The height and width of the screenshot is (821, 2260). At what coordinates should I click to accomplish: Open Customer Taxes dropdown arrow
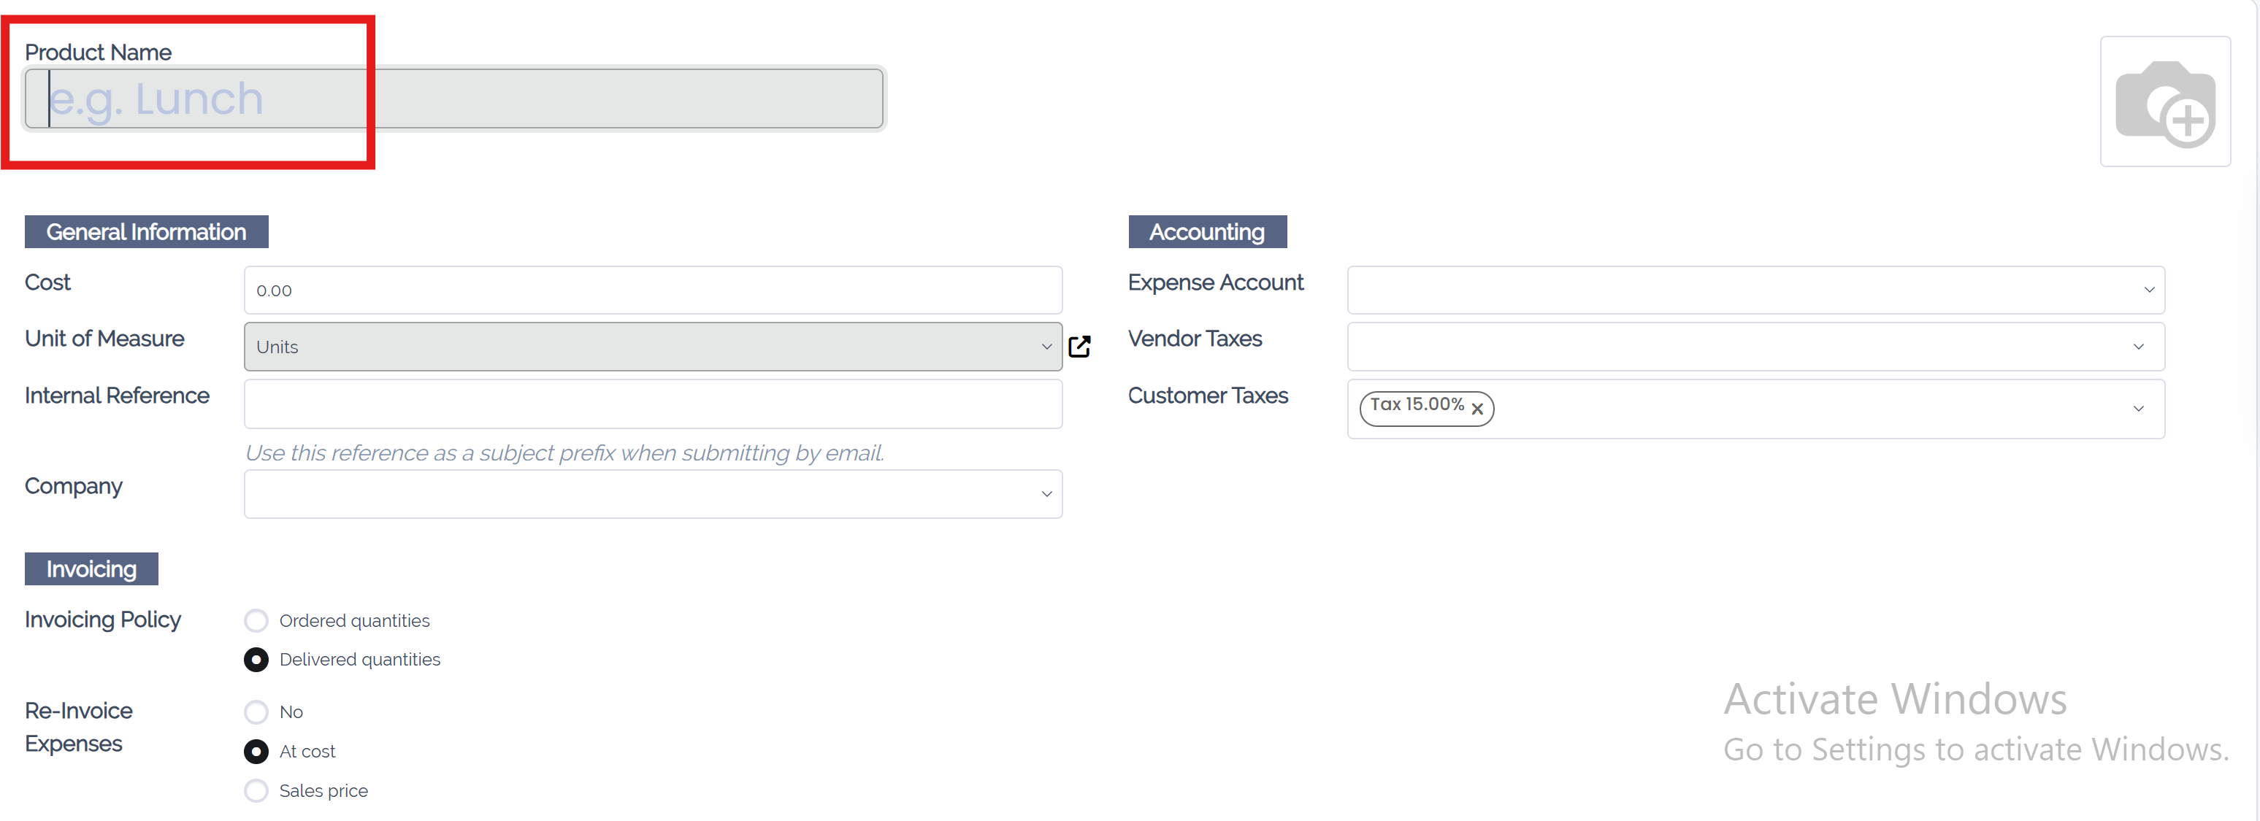2138,409
